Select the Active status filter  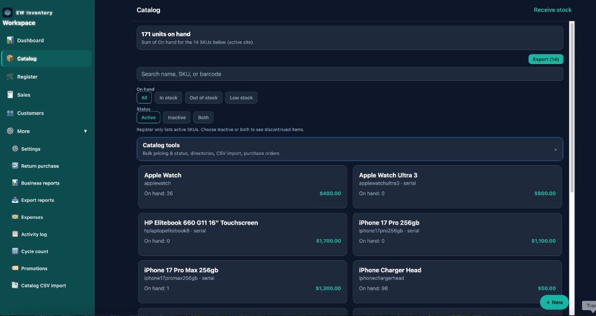148,118
